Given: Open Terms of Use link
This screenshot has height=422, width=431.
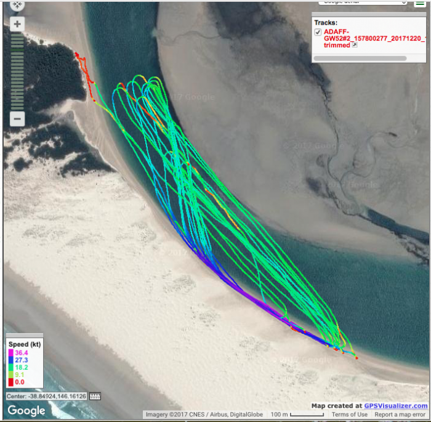Looking at the screenshot, I should click(x=350, y=415).
